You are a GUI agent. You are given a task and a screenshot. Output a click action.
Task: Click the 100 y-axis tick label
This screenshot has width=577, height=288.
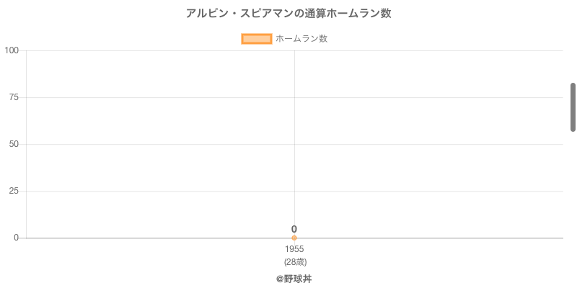12,50
